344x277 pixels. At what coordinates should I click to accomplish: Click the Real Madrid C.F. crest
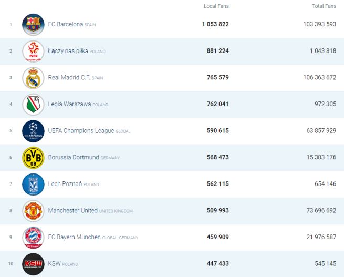(33, 78)
